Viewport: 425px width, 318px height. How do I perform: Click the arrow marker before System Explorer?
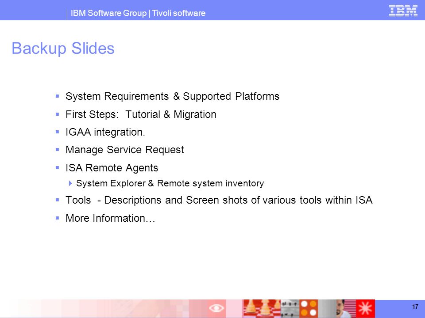click(x=70, y=183)
